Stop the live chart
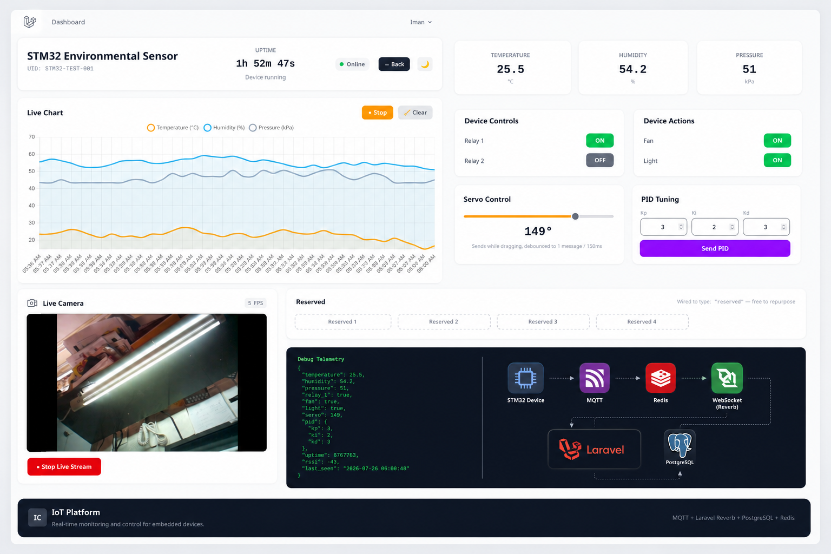The width and height of the screenshot is (831, 554). pos(378,113)
